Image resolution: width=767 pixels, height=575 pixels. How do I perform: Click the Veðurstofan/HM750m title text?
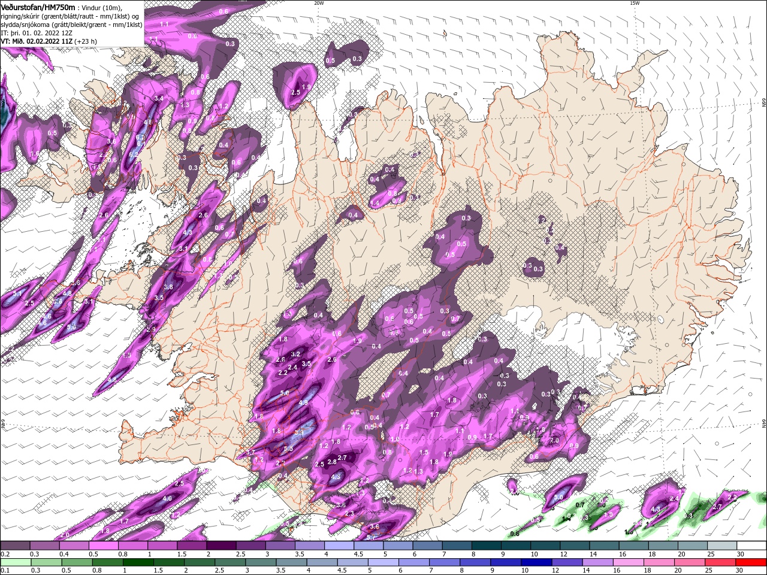pos(38,7)
